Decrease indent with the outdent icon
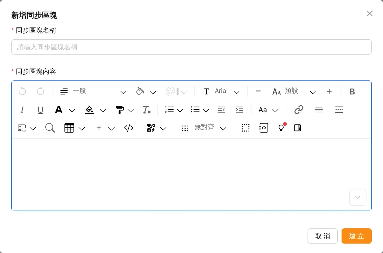Screen dimensions: 383x253 pos(221,110)
